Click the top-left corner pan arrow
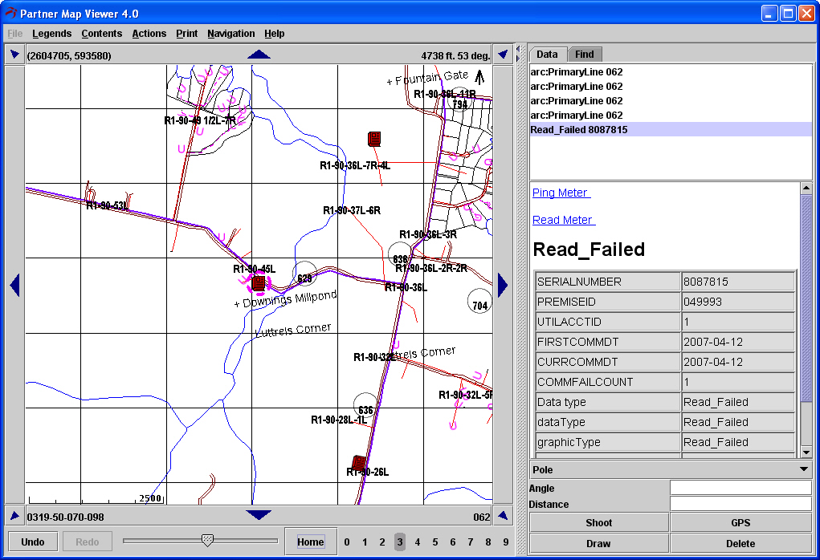This screenshot has height=560, width=820. [14, 55]
